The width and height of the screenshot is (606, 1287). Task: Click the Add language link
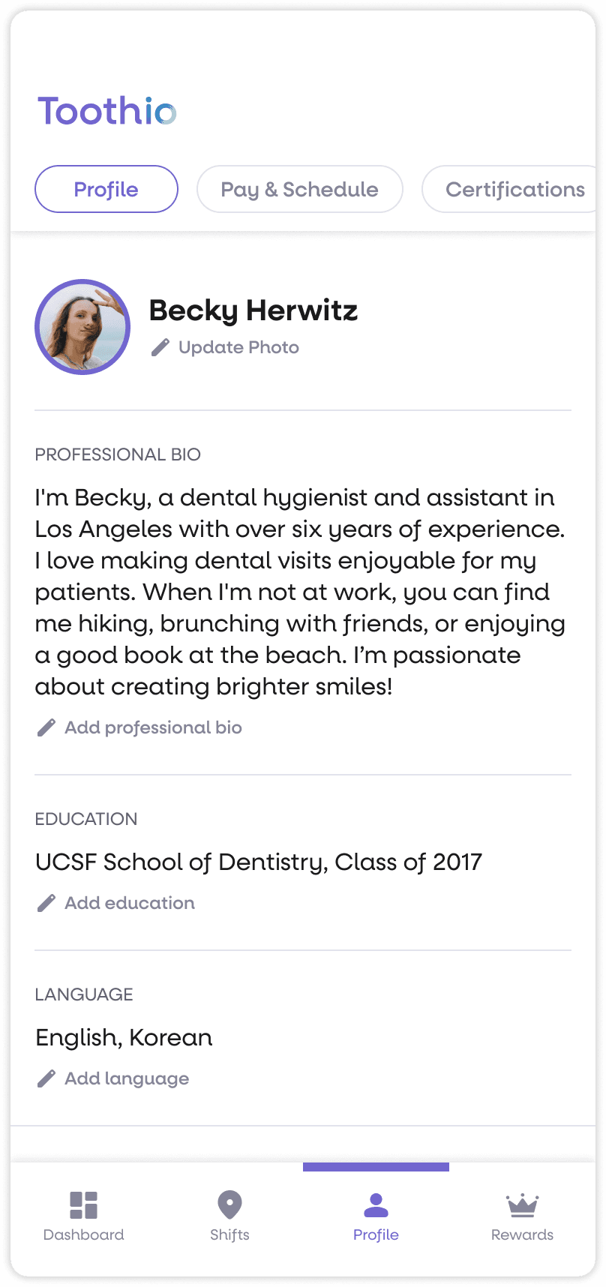(127, 1078)
